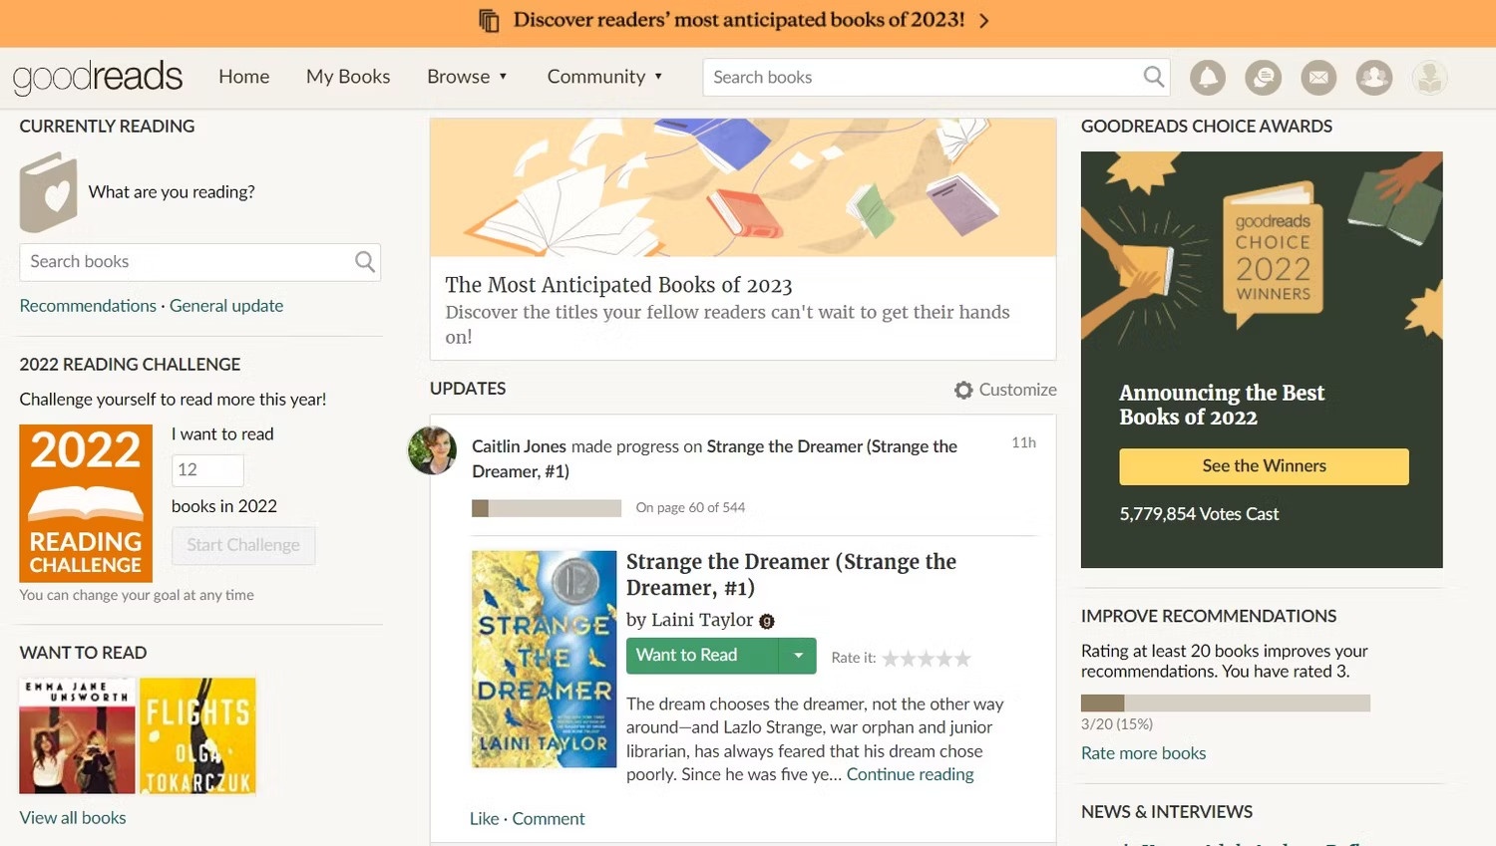Go to My Books tab
Screen dimensions: 1496x846
tap(348, 77)
